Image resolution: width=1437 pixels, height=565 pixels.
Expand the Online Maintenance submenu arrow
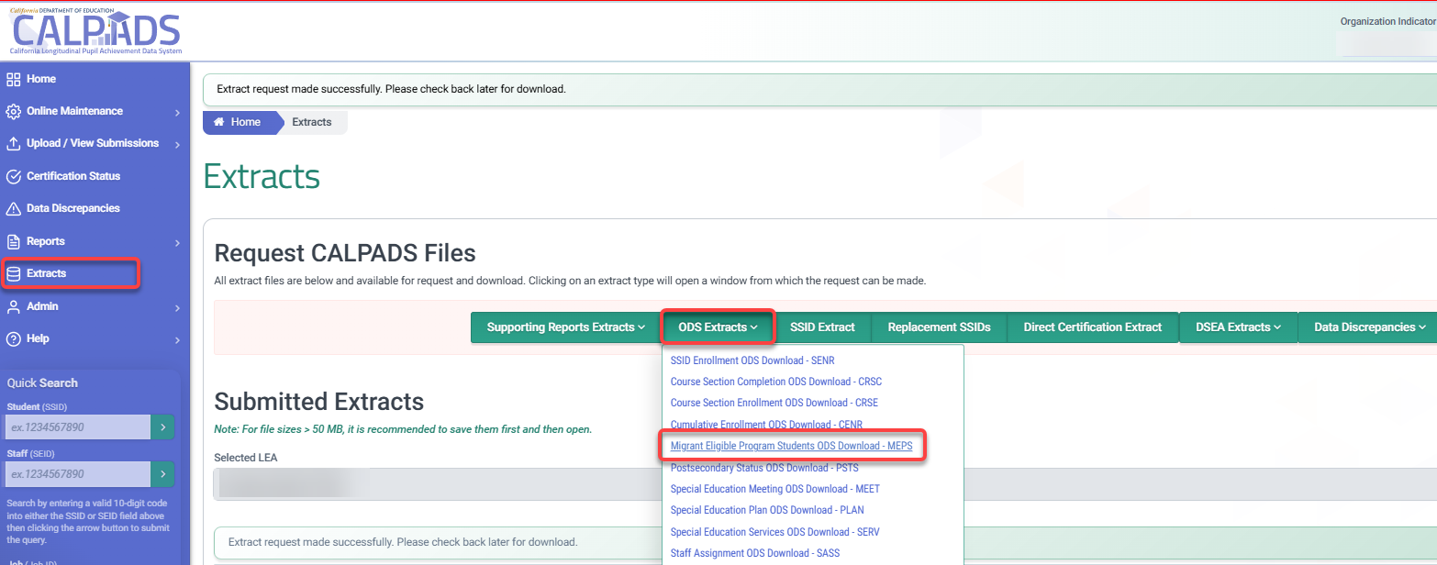(177, 112)
